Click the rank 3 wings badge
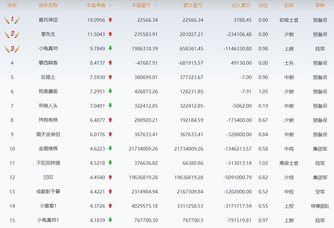 [x=12, y=49]
